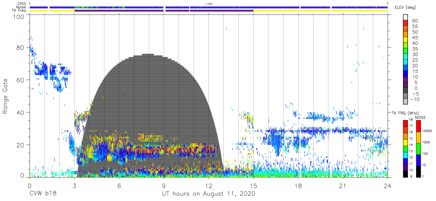Screen dimensions: 436x201
Task: Click the CVW b18 radar label
Action: coord(43,194)
